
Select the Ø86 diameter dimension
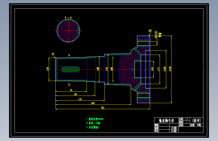112,69
